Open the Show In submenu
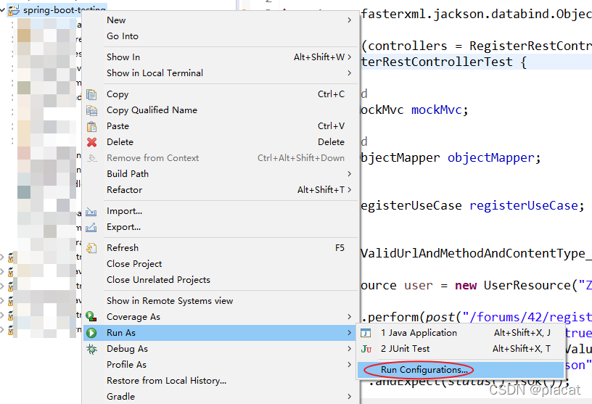592x404 pixels. pos(221,57)
